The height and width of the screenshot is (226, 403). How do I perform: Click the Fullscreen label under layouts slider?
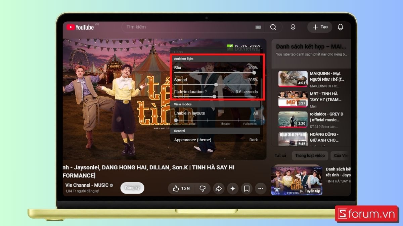pos(250,124)
